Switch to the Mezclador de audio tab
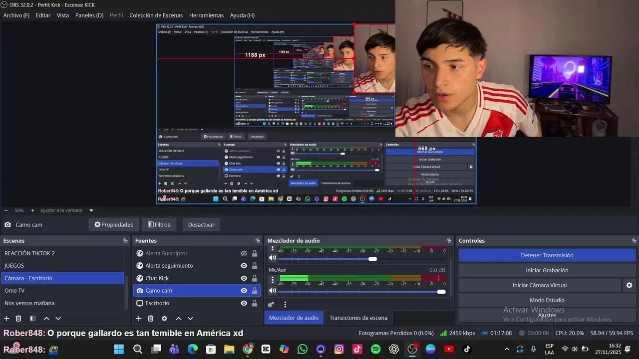Screen dimensions: 639x359 (x=294, y=318)
